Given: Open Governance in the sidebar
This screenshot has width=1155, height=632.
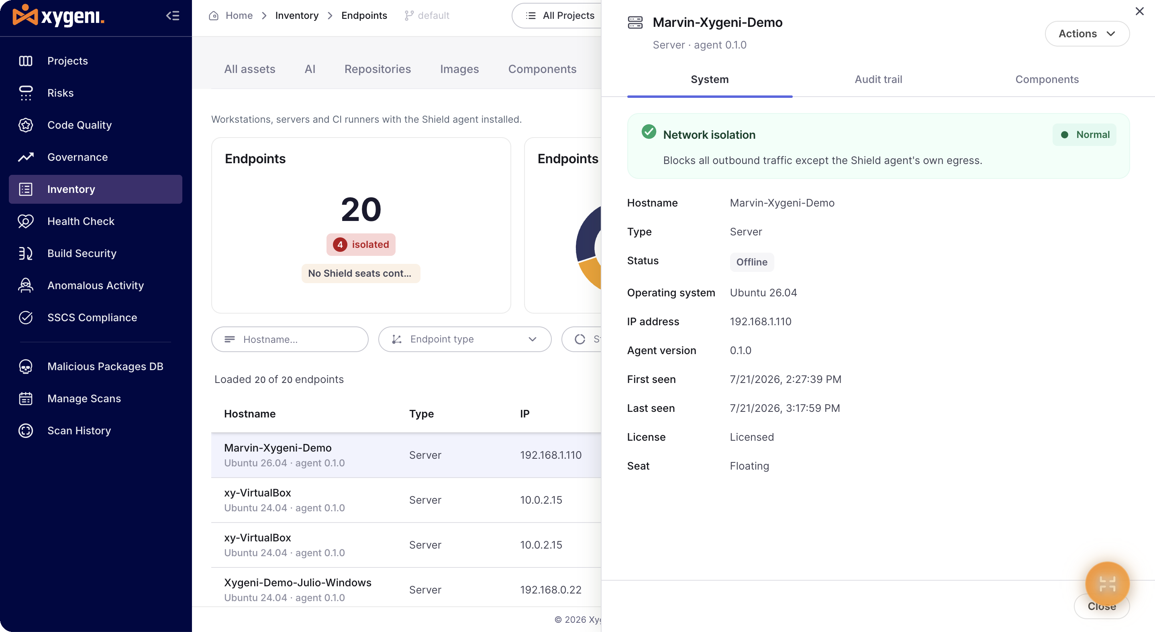Looking at the screenshot, I should pos(96,157).
